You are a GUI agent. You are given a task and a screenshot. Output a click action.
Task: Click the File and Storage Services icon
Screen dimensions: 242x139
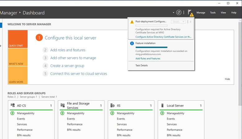[x=62, y=105]
